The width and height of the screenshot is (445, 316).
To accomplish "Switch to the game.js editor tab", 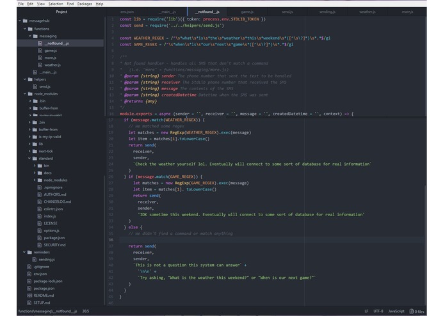I will (x=247, y=12).
